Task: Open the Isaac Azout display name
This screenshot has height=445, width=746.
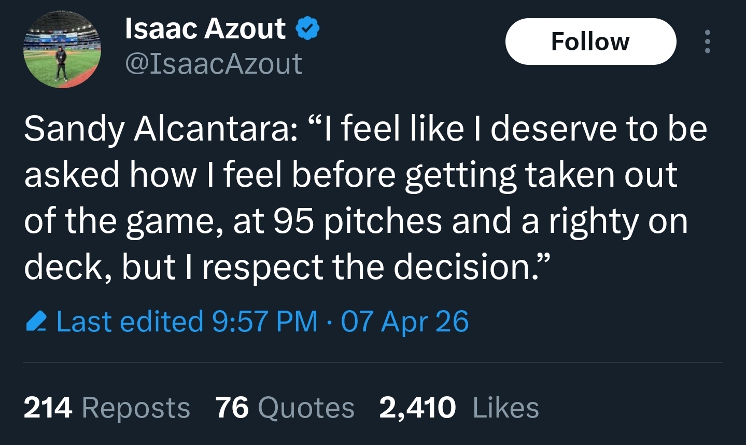Action: [205, 29]
